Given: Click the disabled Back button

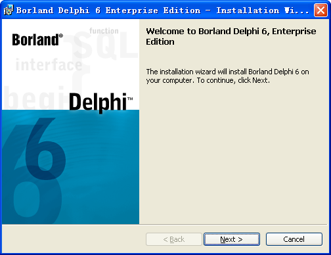Looking at the screenshot, I should click(x=174, y=239).
